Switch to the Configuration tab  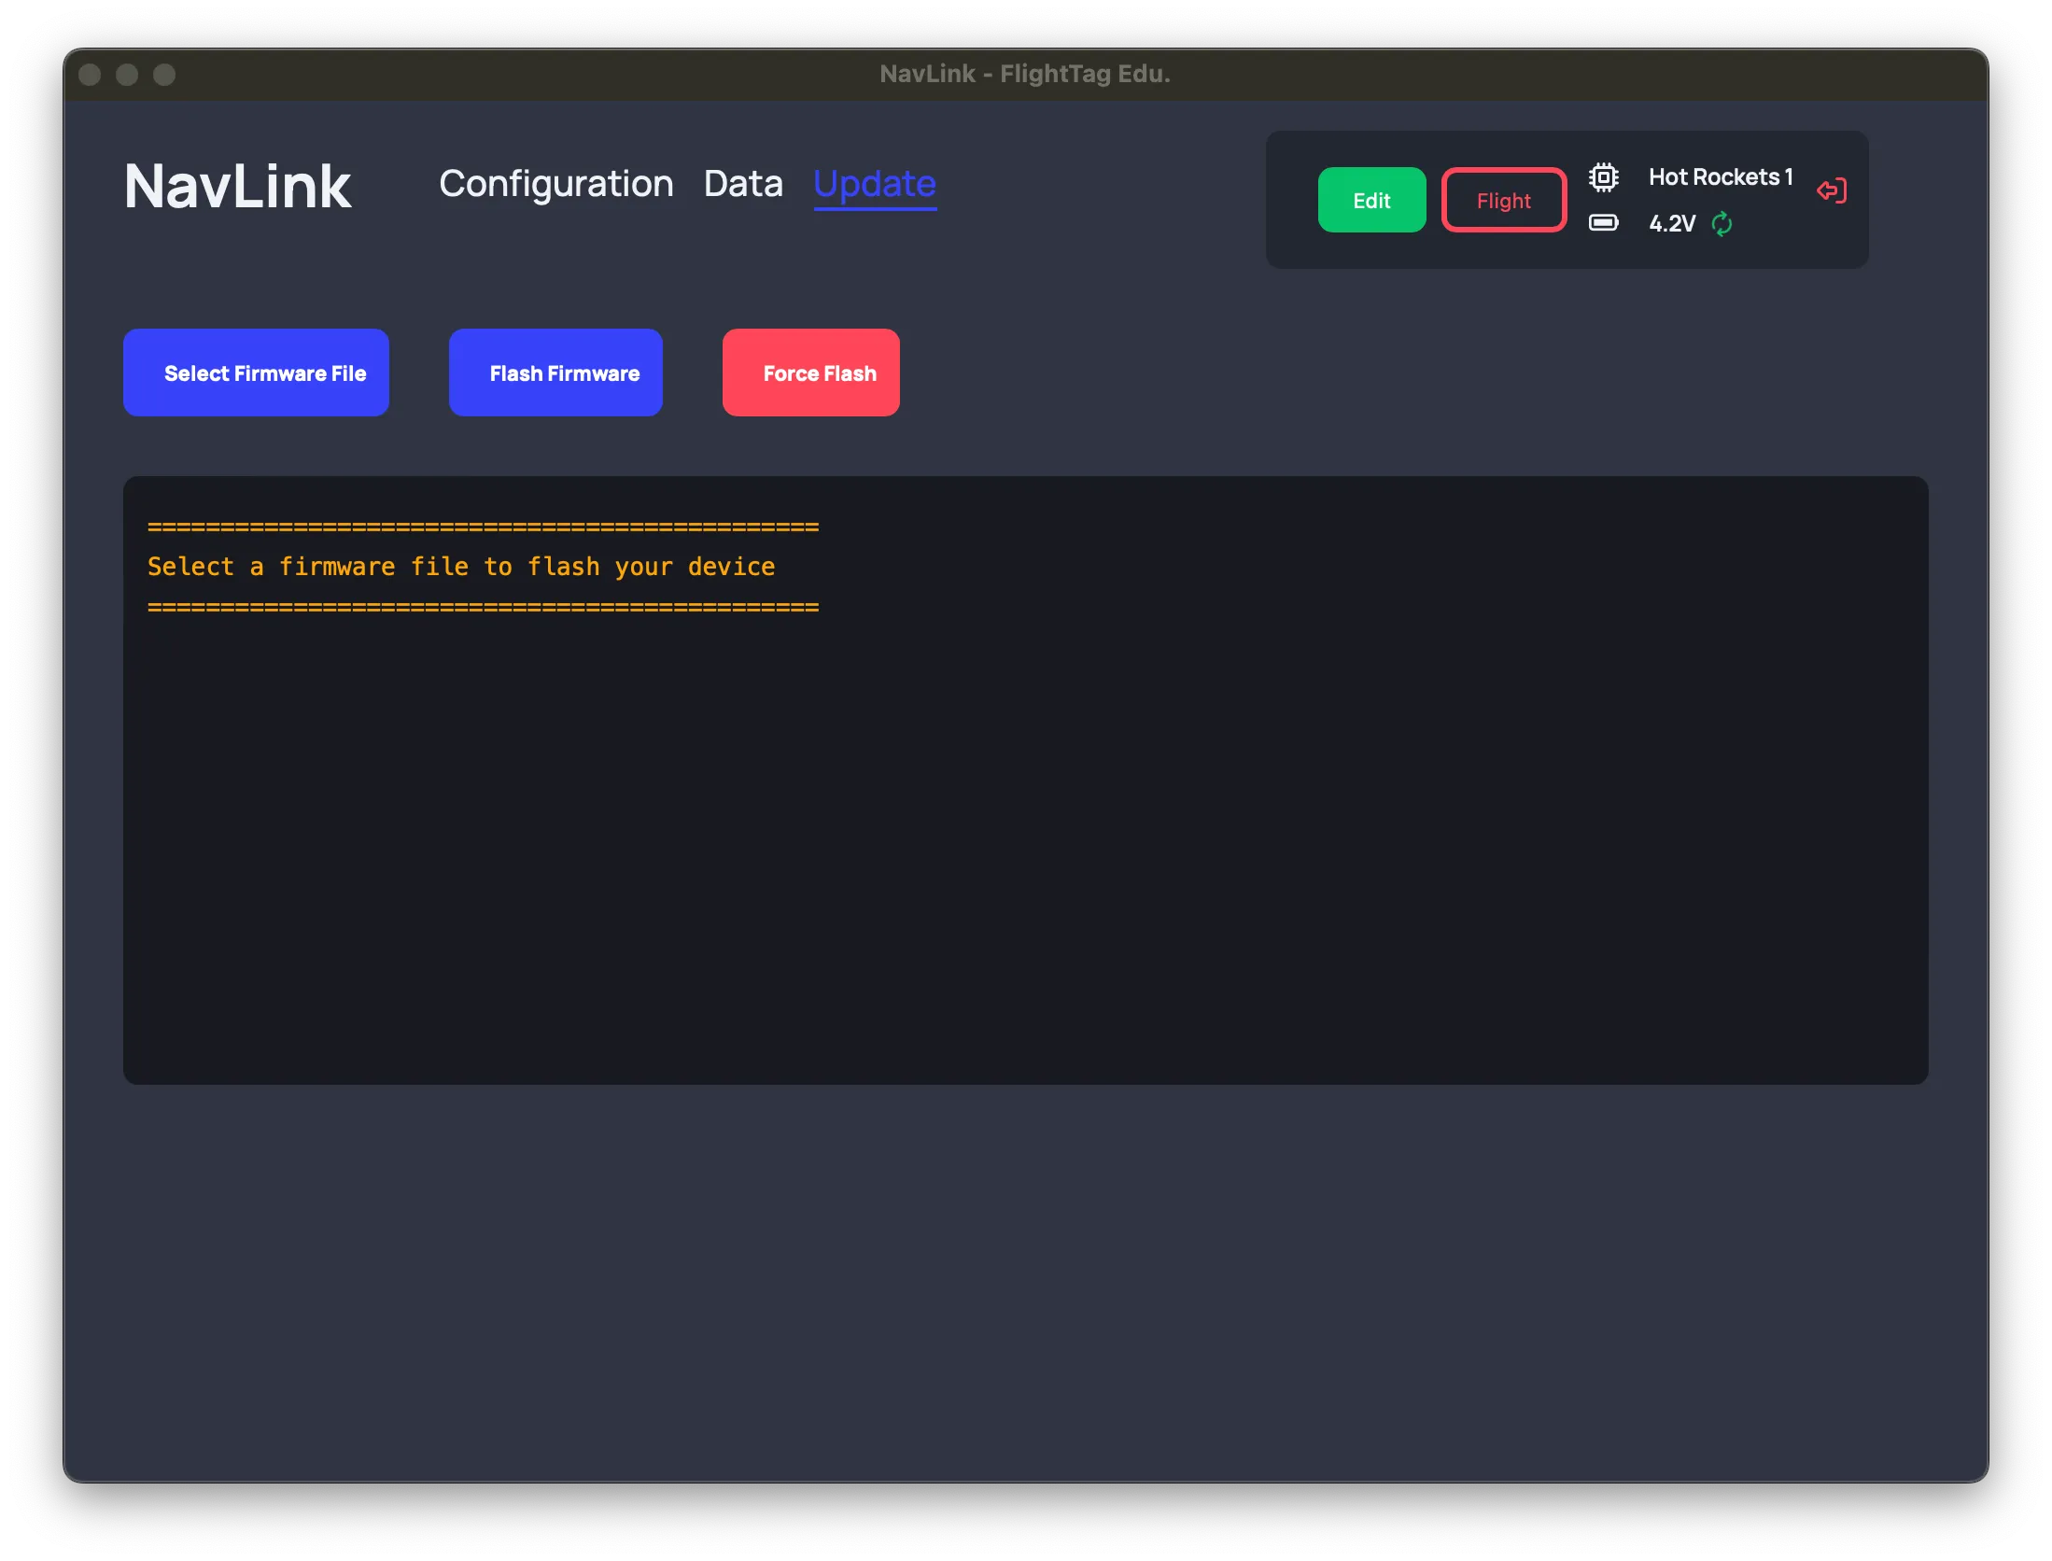556,184
